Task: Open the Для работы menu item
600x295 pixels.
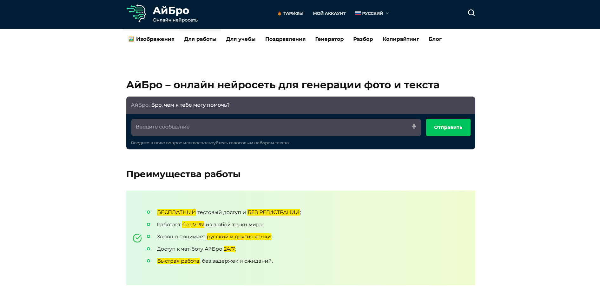Action: pyautogui.click(x=200, y=39)
